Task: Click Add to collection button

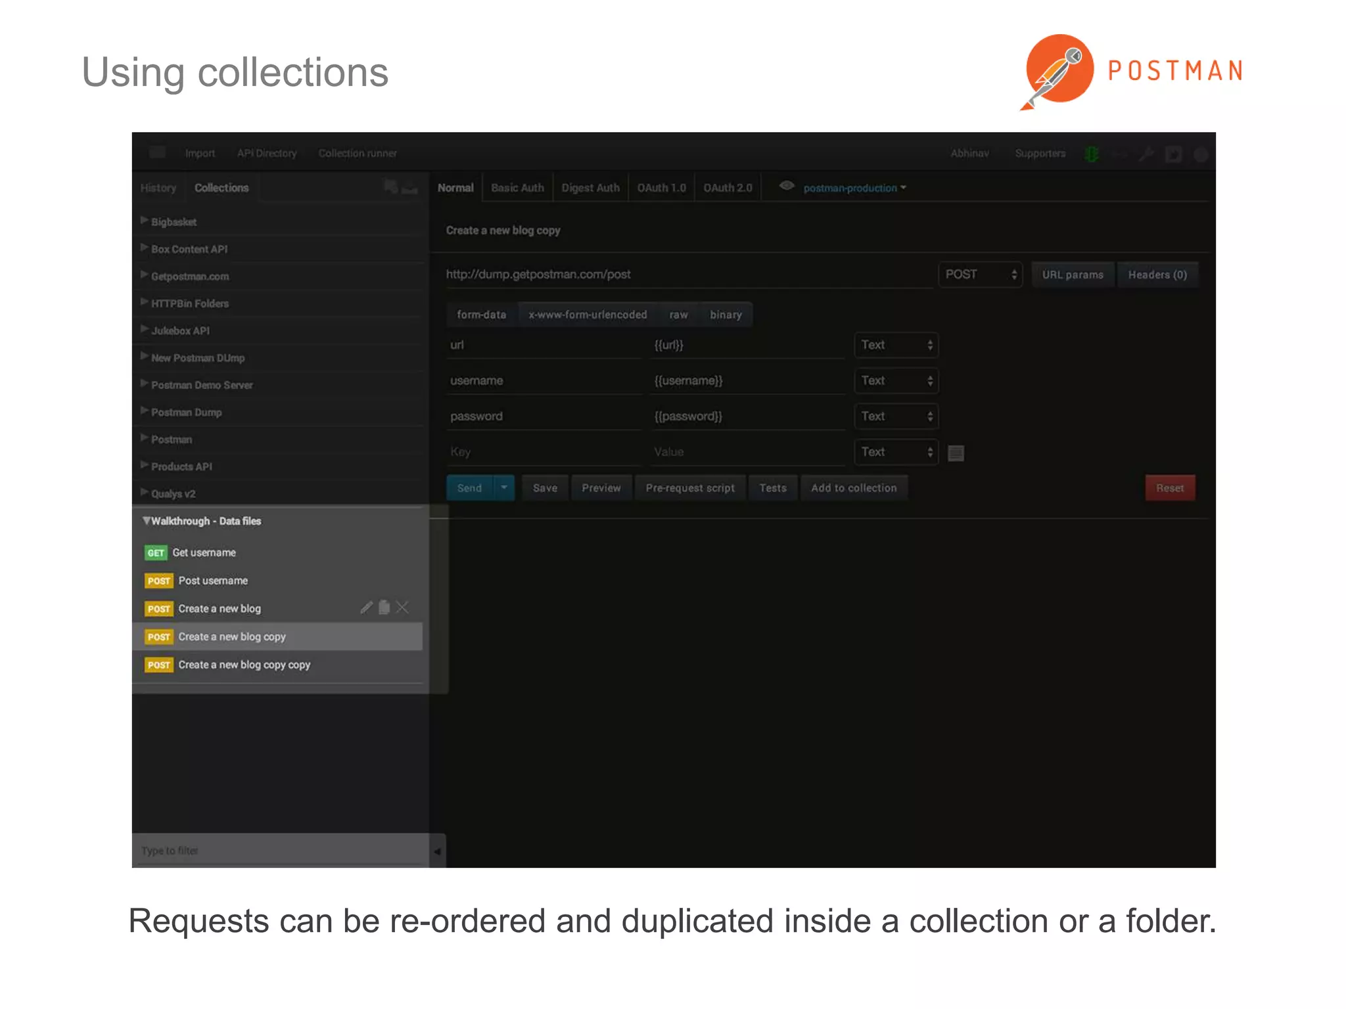Action: pyautogui.click(x=854, y=487)
